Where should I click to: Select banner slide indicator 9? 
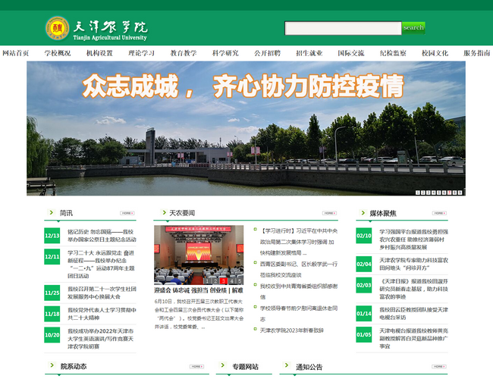point(460,193)
